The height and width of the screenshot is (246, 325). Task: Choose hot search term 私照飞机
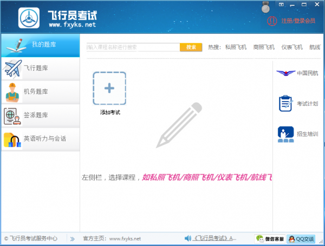(236, 48)
